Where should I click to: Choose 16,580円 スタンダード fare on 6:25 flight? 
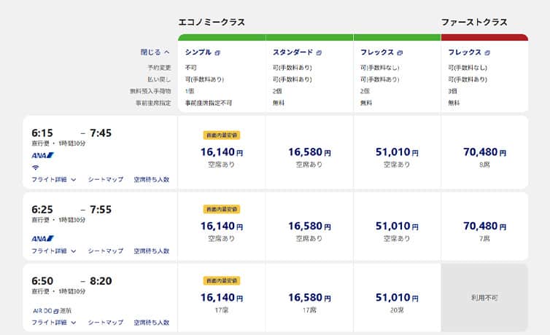[309, 227]
